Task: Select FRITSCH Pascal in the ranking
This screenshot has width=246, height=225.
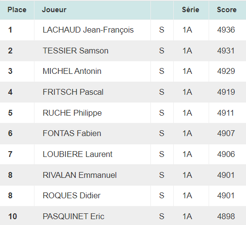Action: 73,92
